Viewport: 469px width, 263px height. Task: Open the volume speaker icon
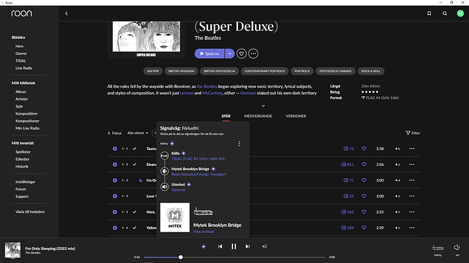tap(457, 247)
